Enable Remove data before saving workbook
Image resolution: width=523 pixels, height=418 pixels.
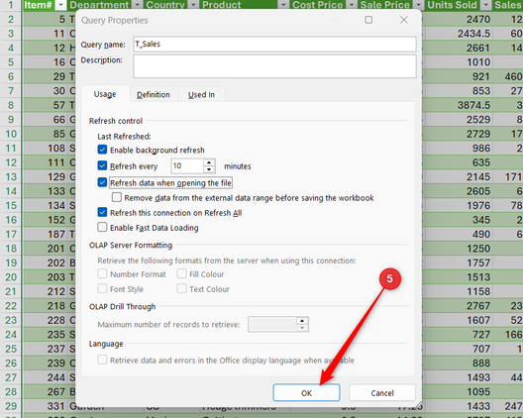[117, 197]
